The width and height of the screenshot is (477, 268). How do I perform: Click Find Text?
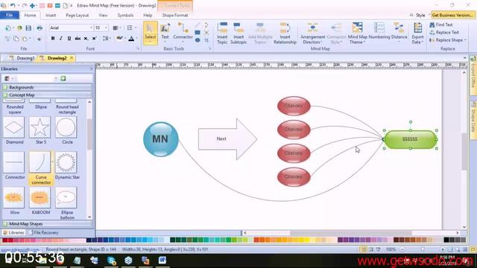(441, 25)
